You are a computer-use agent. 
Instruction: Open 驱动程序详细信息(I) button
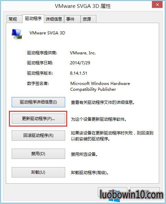point(38,102)
